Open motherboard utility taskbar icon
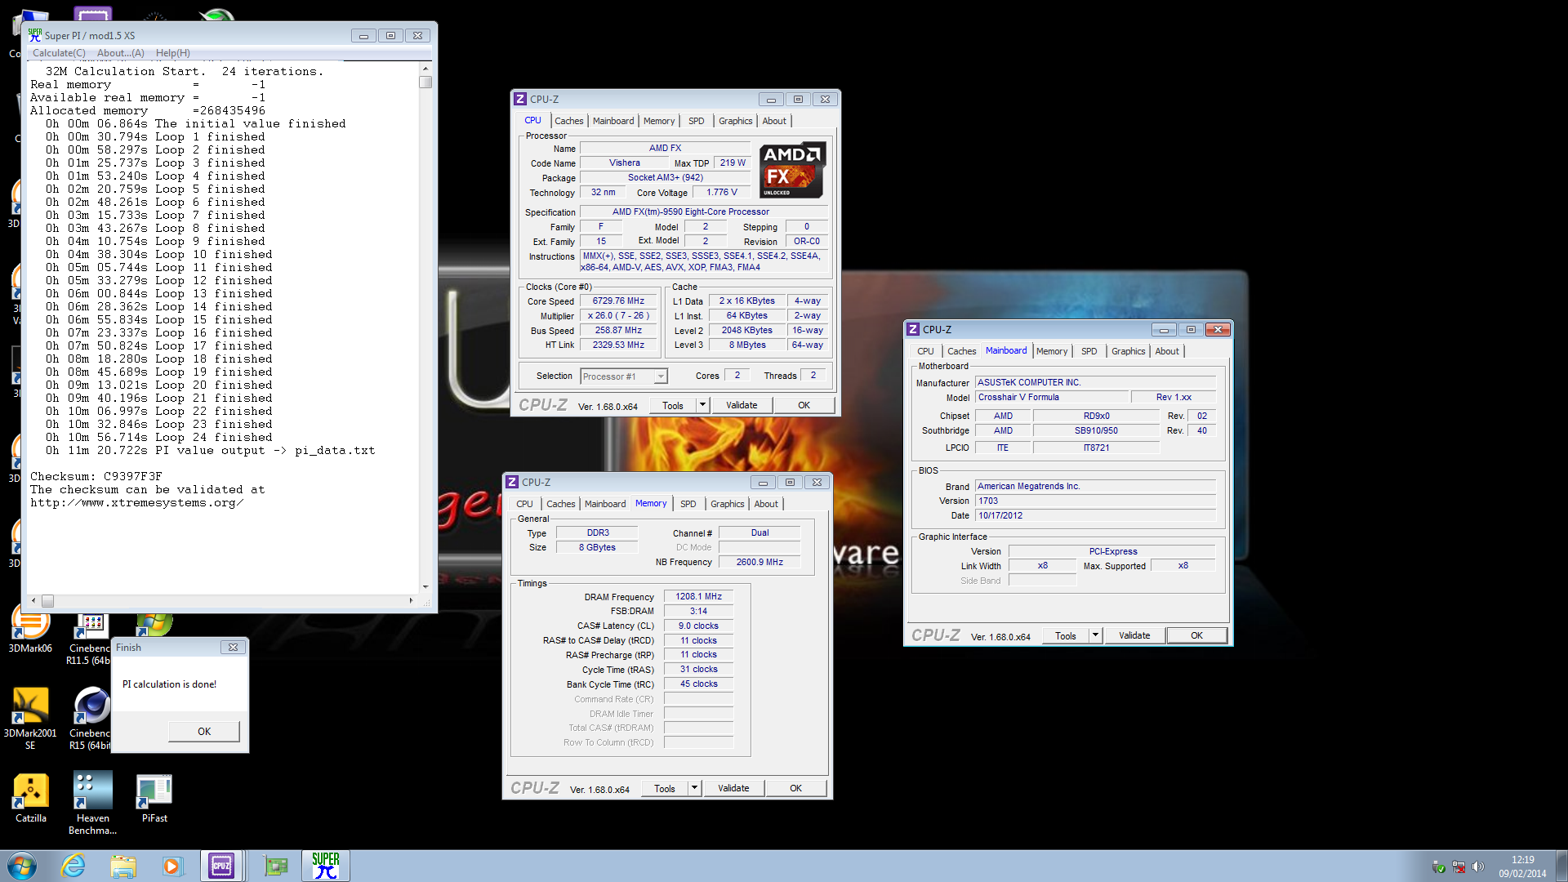Viewport: 1568px width, 882px height. [x=276, y=866]
